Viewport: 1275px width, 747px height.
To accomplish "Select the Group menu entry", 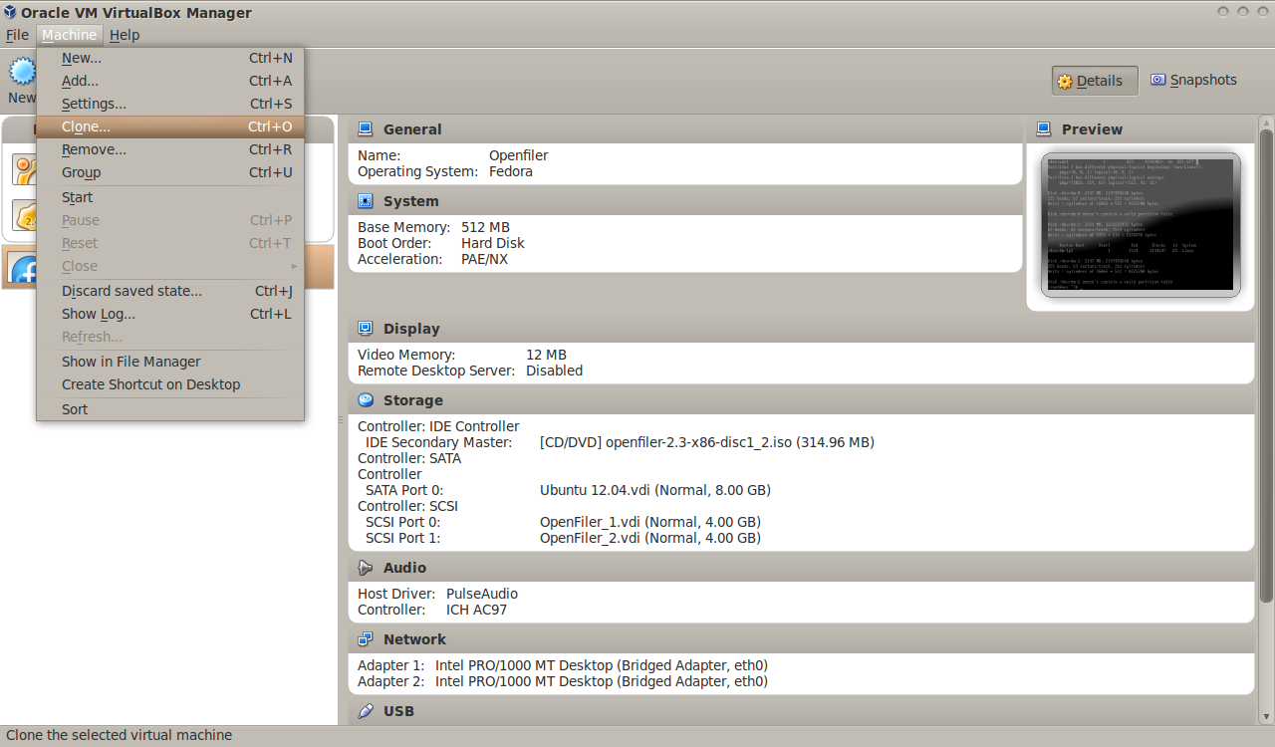I will tap(170, 172).
